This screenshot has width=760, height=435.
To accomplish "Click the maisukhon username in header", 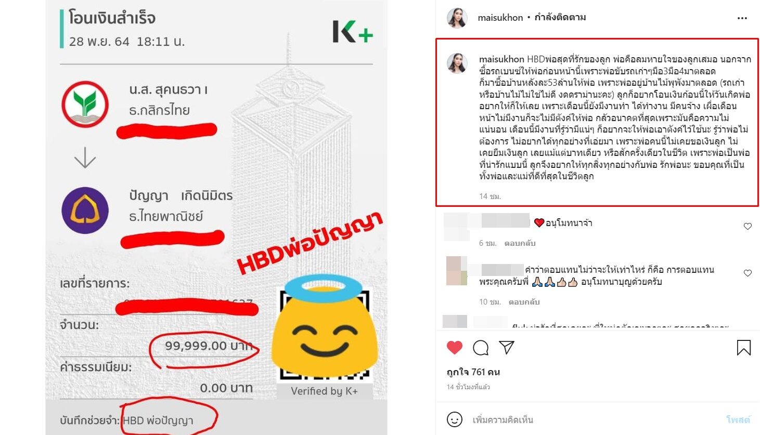I will point(500,18).
